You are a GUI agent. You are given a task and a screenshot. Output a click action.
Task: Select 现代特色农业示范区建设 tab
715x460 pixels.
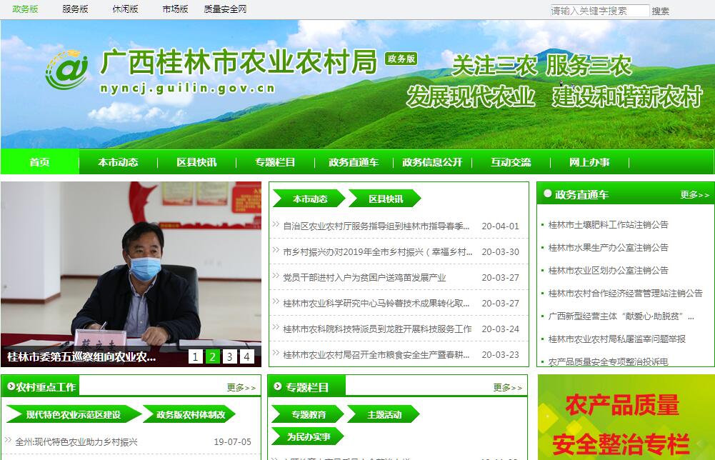(x=74, y=414)
